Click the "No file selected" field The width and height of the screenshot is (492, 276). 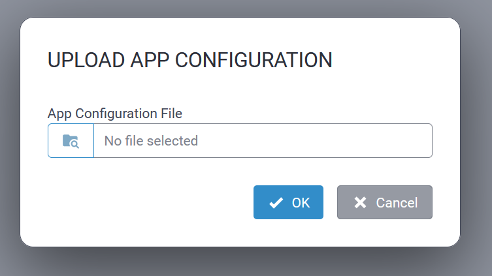(263, 140)
